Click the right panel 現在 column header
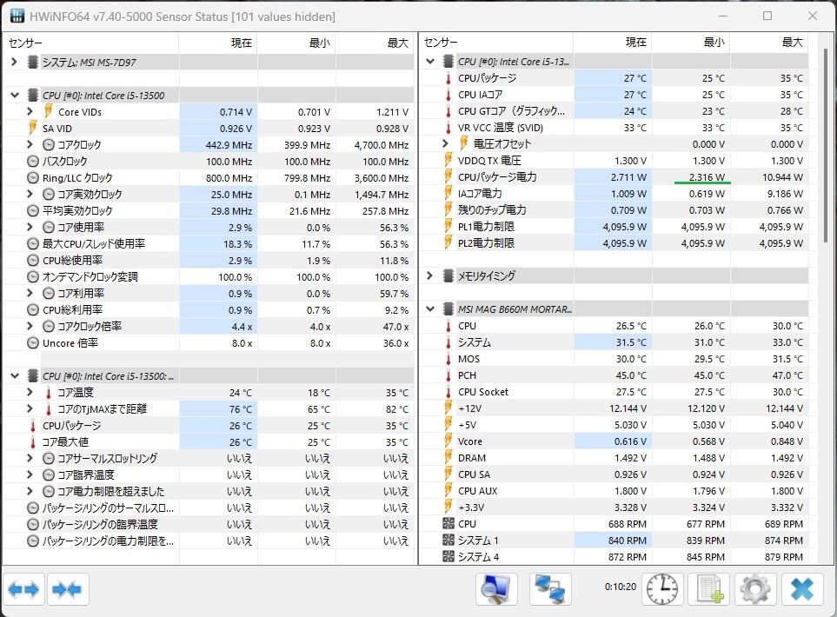The width and height of the screenshot is (837, 617). click(613, 43)
